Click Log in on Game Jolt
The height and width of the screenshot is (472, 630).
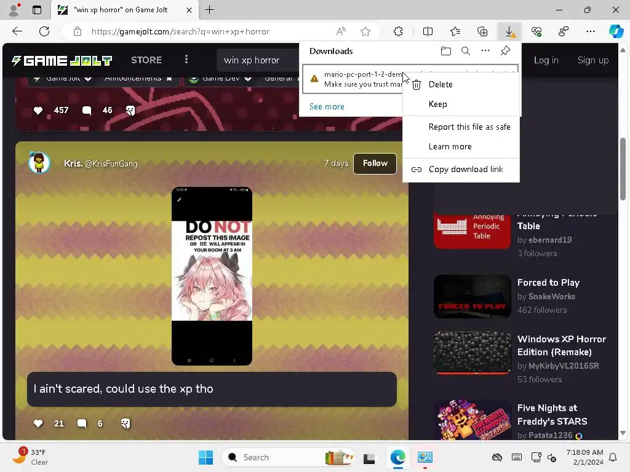coord(546,60)
